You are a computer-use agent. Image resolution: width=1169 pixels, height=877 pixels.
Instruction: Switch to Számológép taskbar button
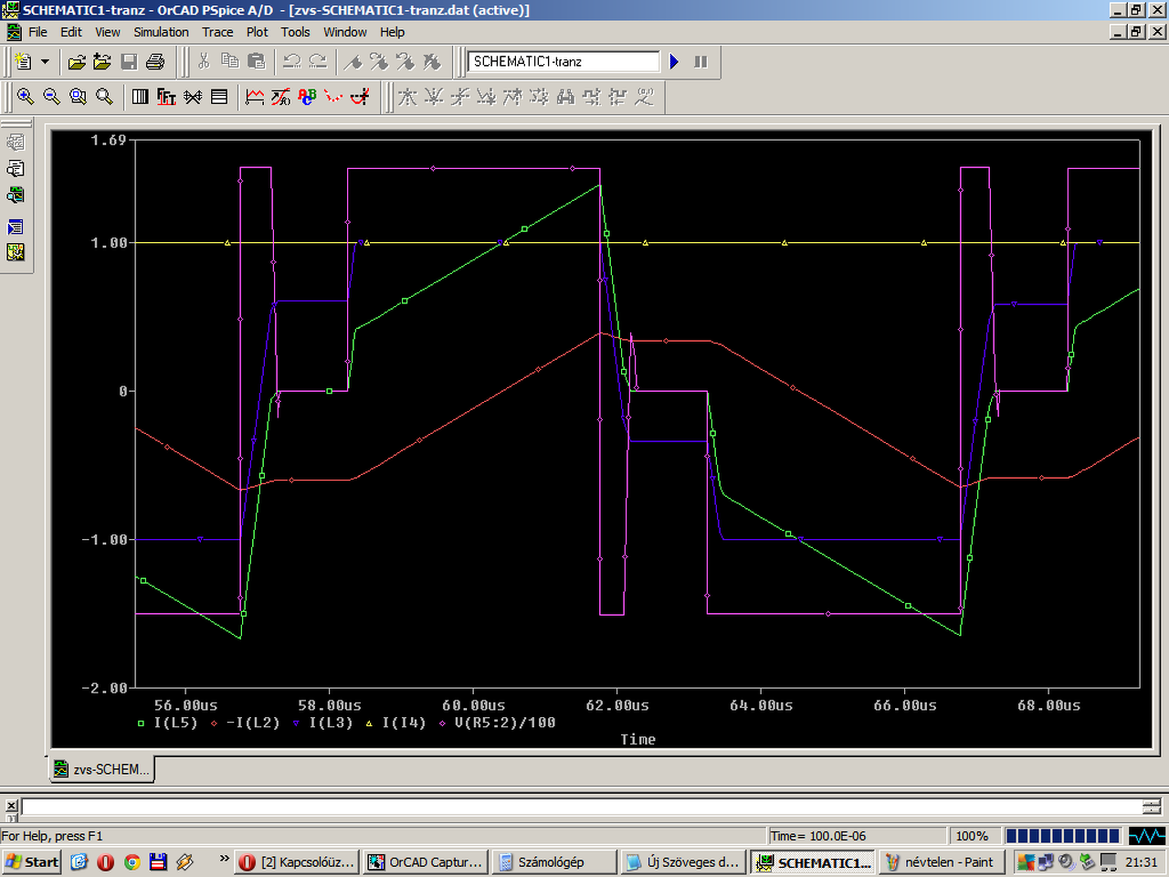pos(553,861)
